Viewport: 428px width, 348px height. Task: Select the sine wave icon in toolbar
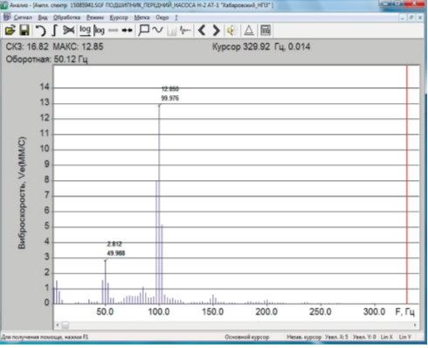click(x=157, y=30)
